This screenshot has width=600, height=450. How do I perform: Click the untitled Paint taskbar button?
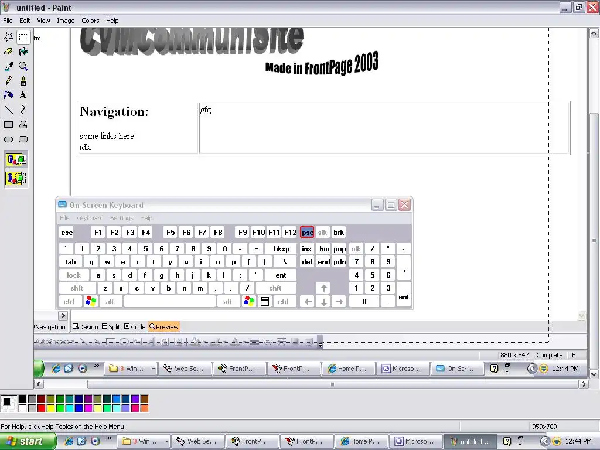pos(470,441)
